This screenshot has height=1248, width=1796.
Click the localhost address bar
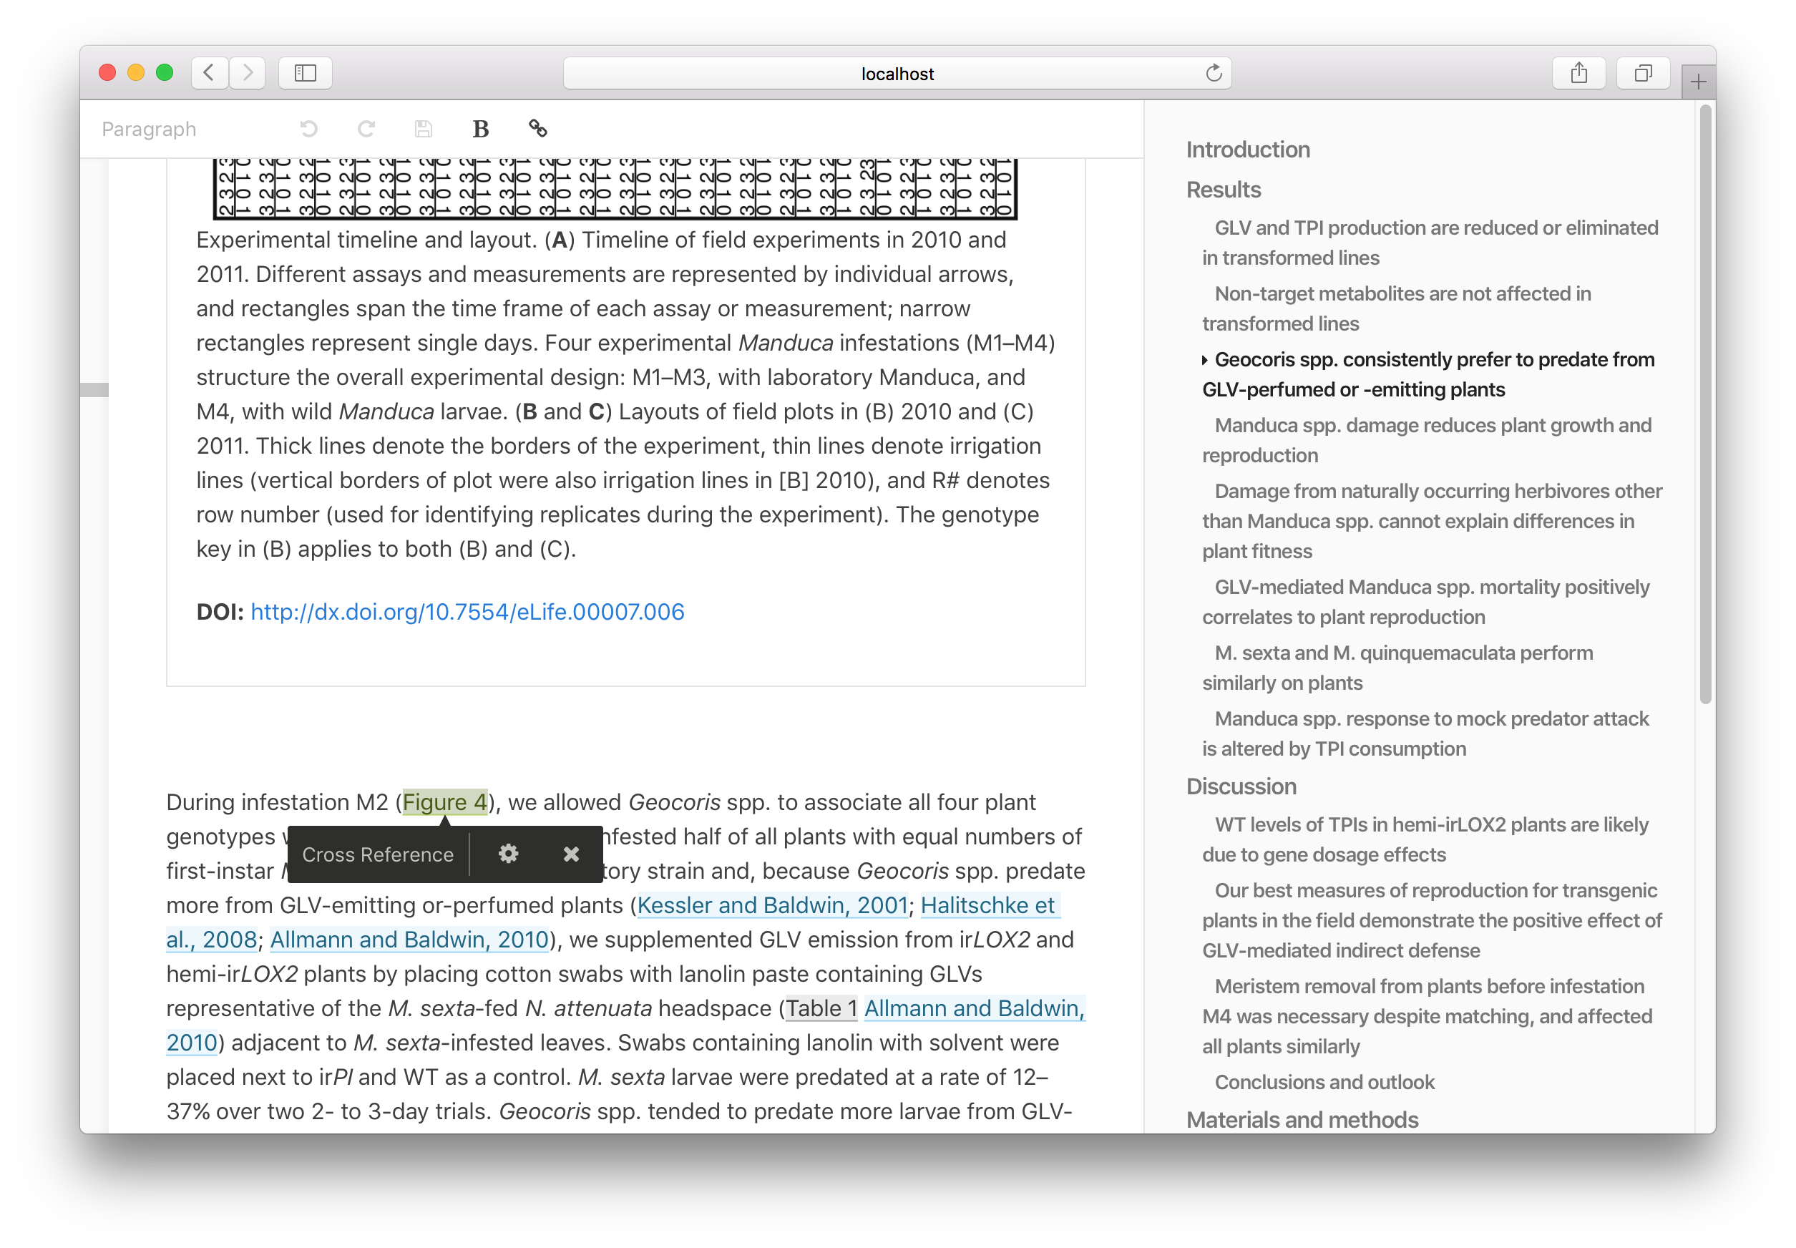pos(896,74)
